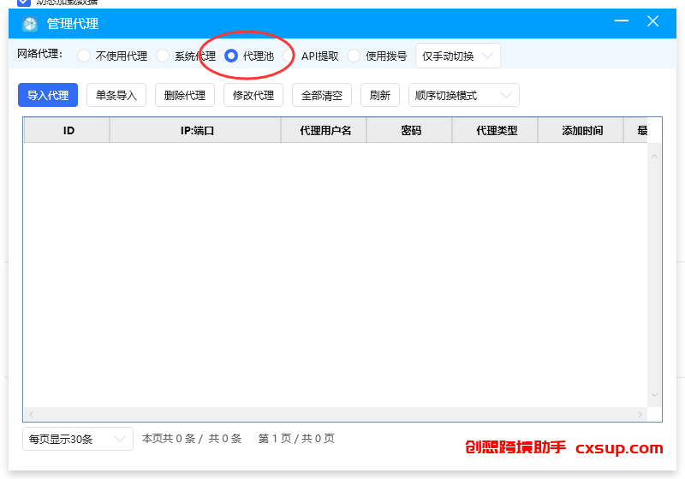Minimize the 管理代理 window

[x=622, y=21]
